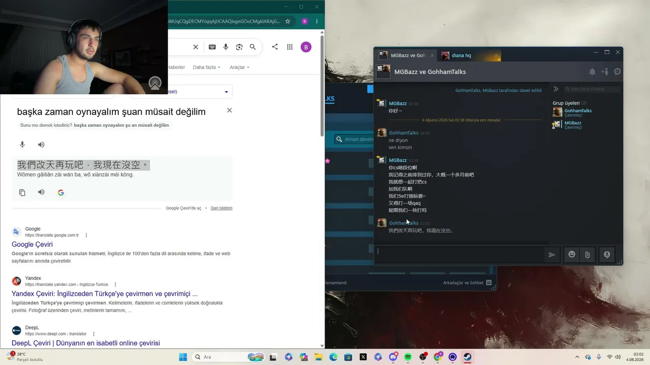Image resolution: width=650 pixels, height=365 pixels.
Task: Click the Geri bildirim link
Action: 221,208
